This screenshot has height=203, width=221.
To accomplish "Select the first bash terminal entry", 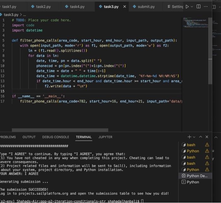I will click(x=195, y=145).
